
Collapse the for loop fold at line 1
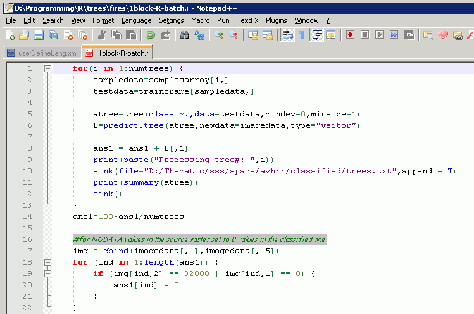click(x=47, y=68)
